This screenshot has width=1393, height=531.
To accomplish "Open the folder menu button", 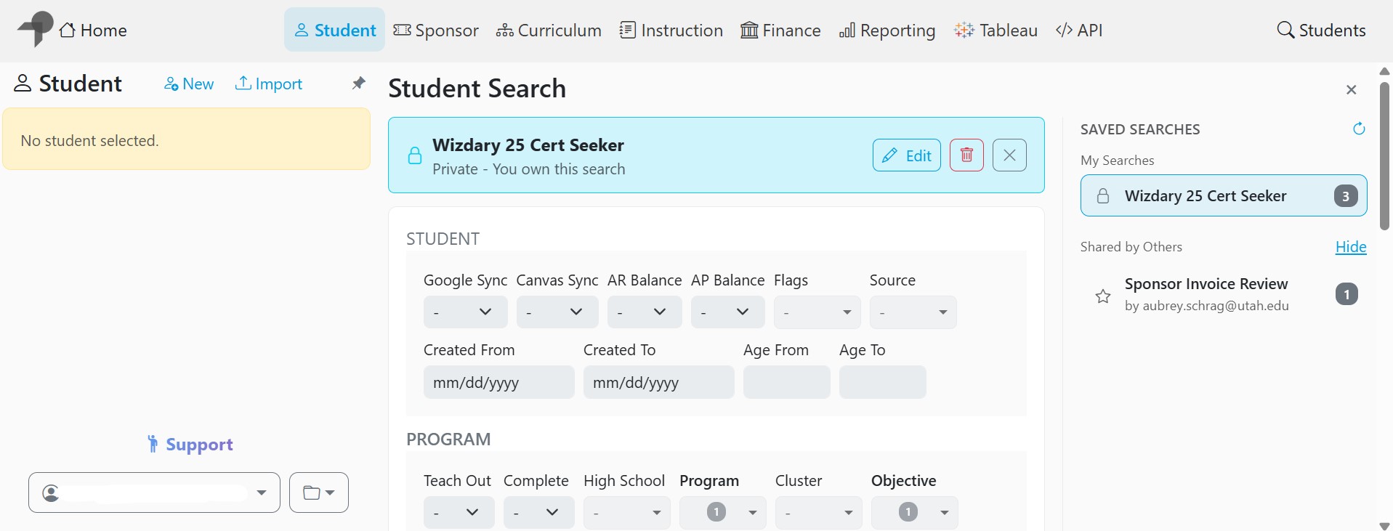I will pos(318,493).
